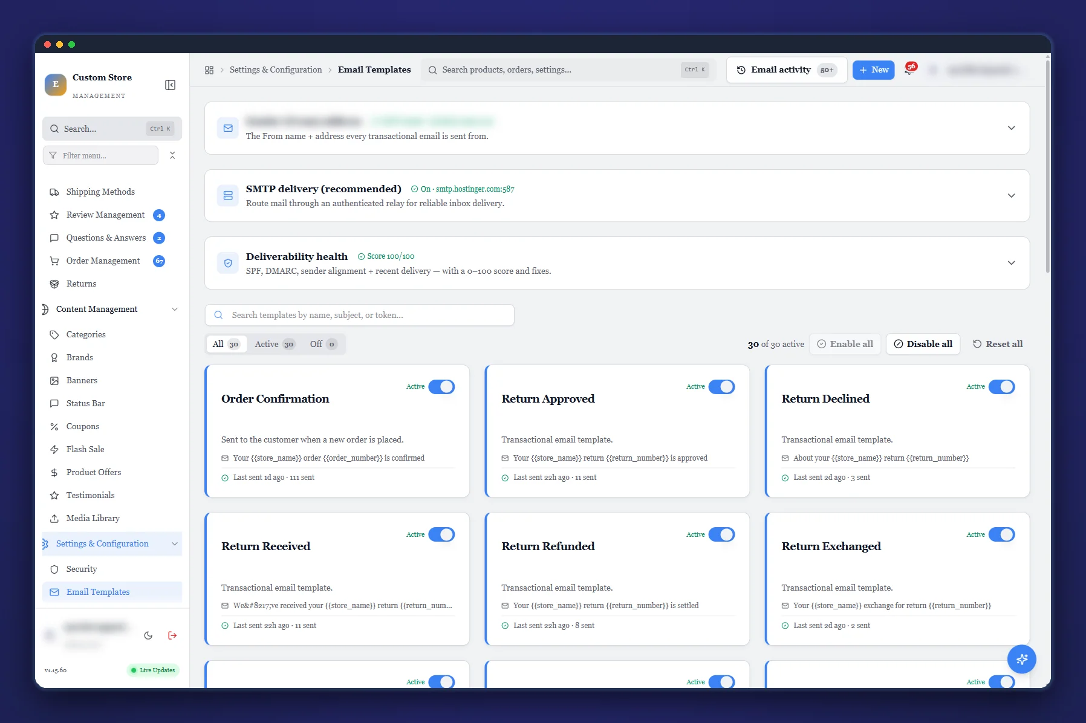The width and height of the screenshot is (1086, 723).
Task: Open Order Management cart icon
Action: tap(54, 261)
